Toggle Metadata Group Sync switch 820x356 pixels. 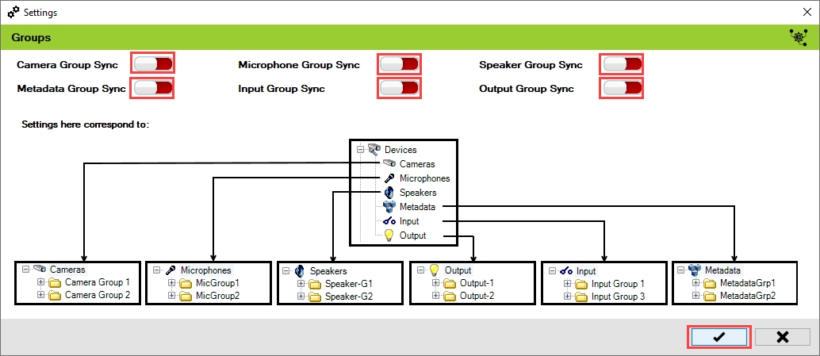(x=153, y=88)
